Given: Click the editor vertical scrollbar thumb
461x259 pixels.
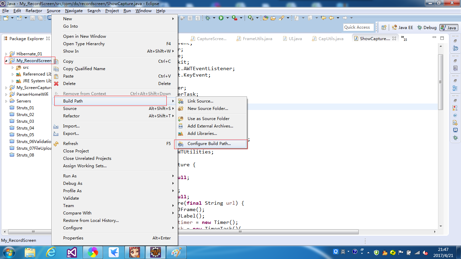Looking at the screenshot, I should 440,82.
